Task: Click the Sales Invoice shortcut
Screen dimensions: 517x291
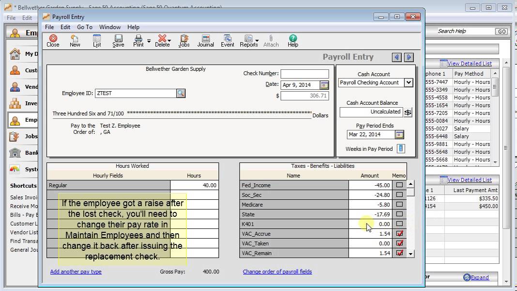Action: click(x=24, y=197)
